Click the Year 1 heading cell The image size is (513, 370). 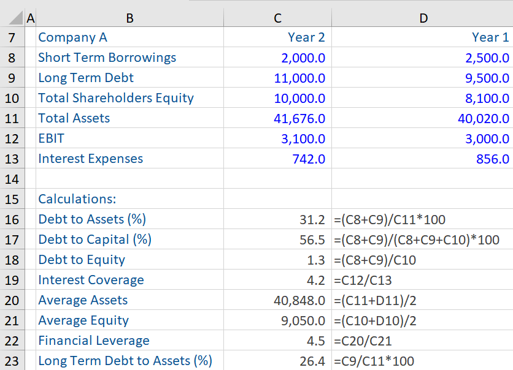[490, 37]
